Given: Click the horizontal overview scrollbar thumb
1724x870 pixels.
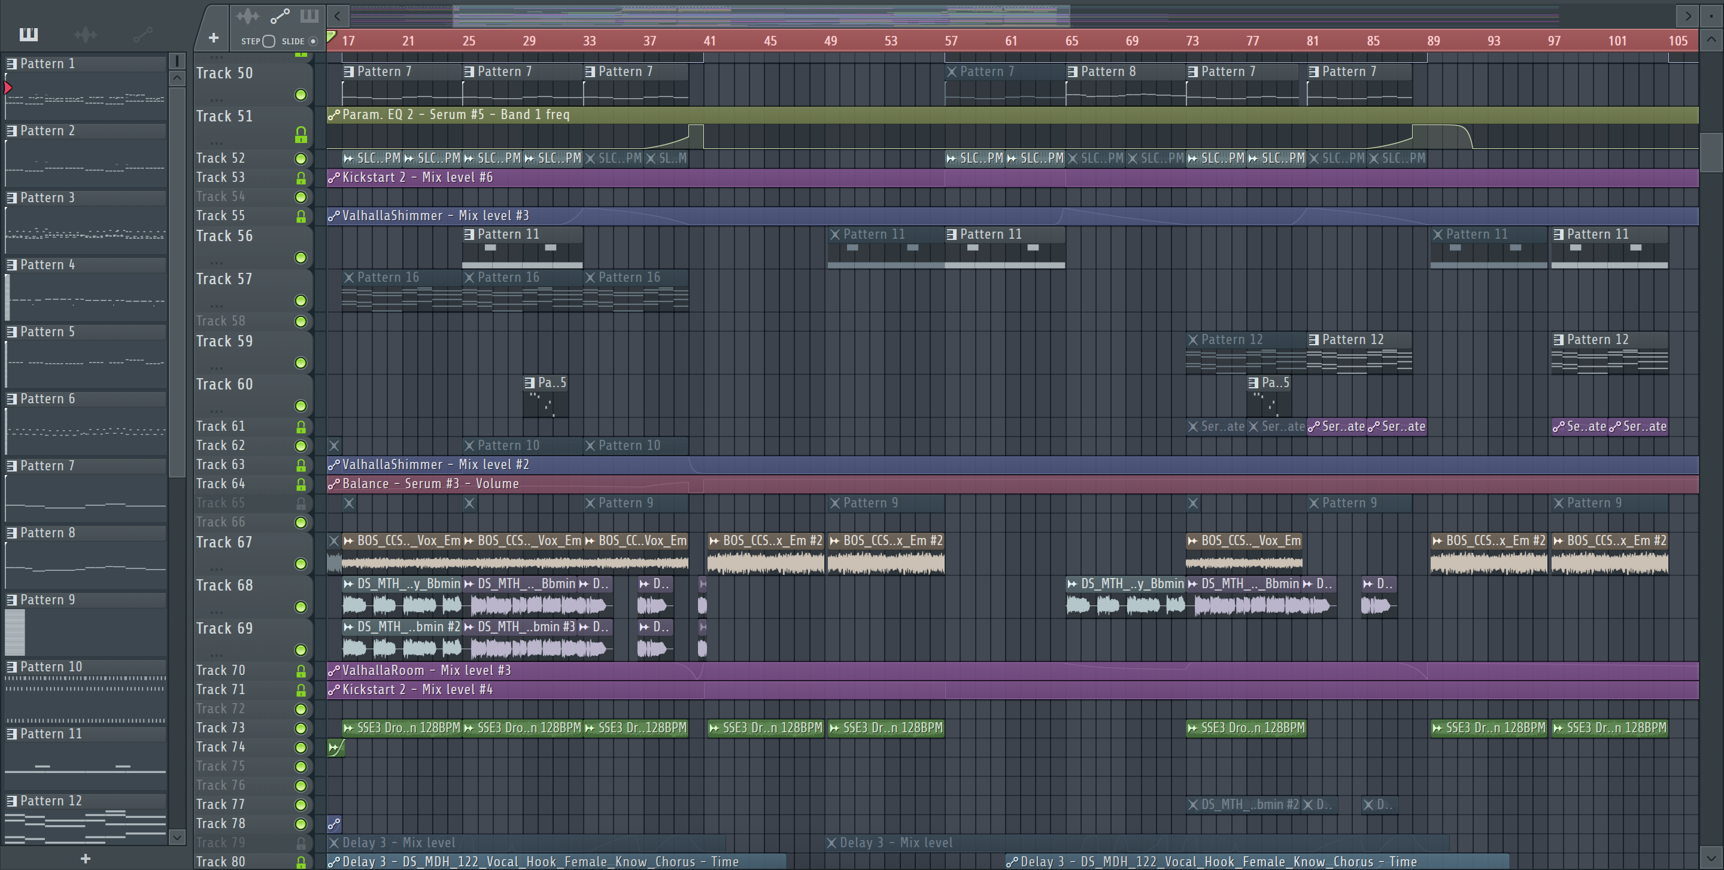Looking at the screenshot, I should coord(761,16).
